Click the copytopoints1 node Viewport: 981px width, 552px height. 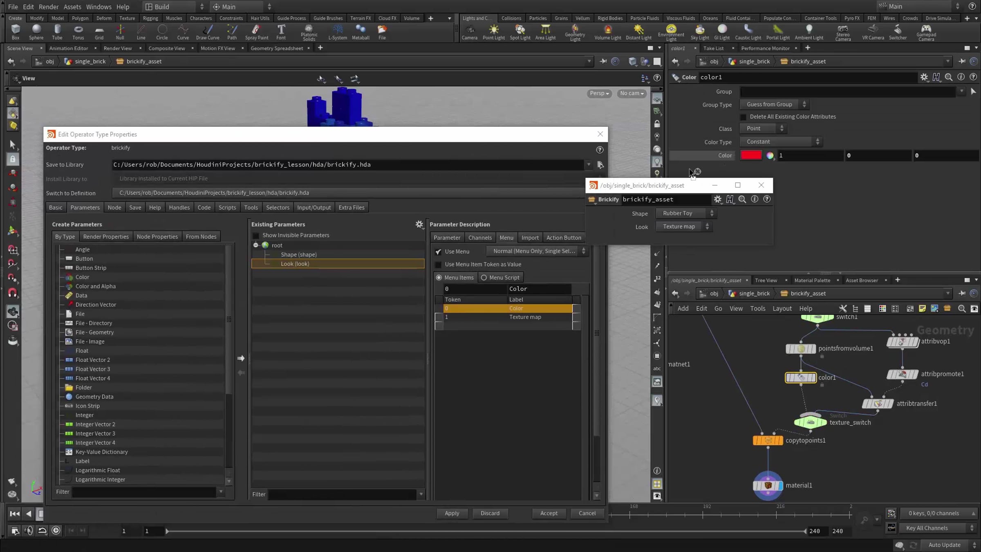point(768,440)
